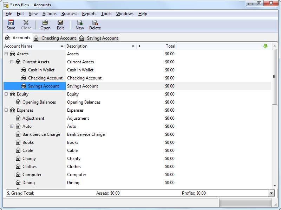Click the arrow at the Total column start
Viewport: 281px width, 210px height.
point(139,46)
